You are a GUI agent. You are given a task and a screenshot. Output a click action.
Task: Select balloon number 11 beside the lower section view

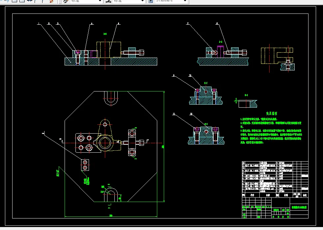click(174, 114)
